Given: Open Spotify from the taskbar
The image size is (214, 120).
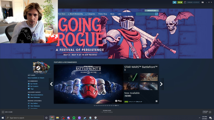Looking at the screenshot, I should [x=74, y=118].
